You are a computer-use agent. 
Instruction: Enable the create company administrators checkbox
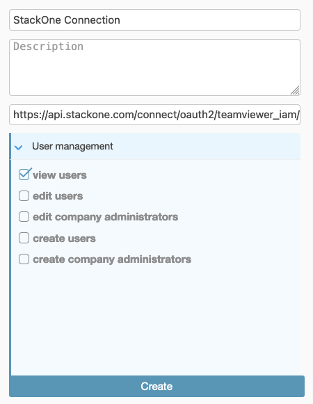pyautogui.click(x=24, y=259)
